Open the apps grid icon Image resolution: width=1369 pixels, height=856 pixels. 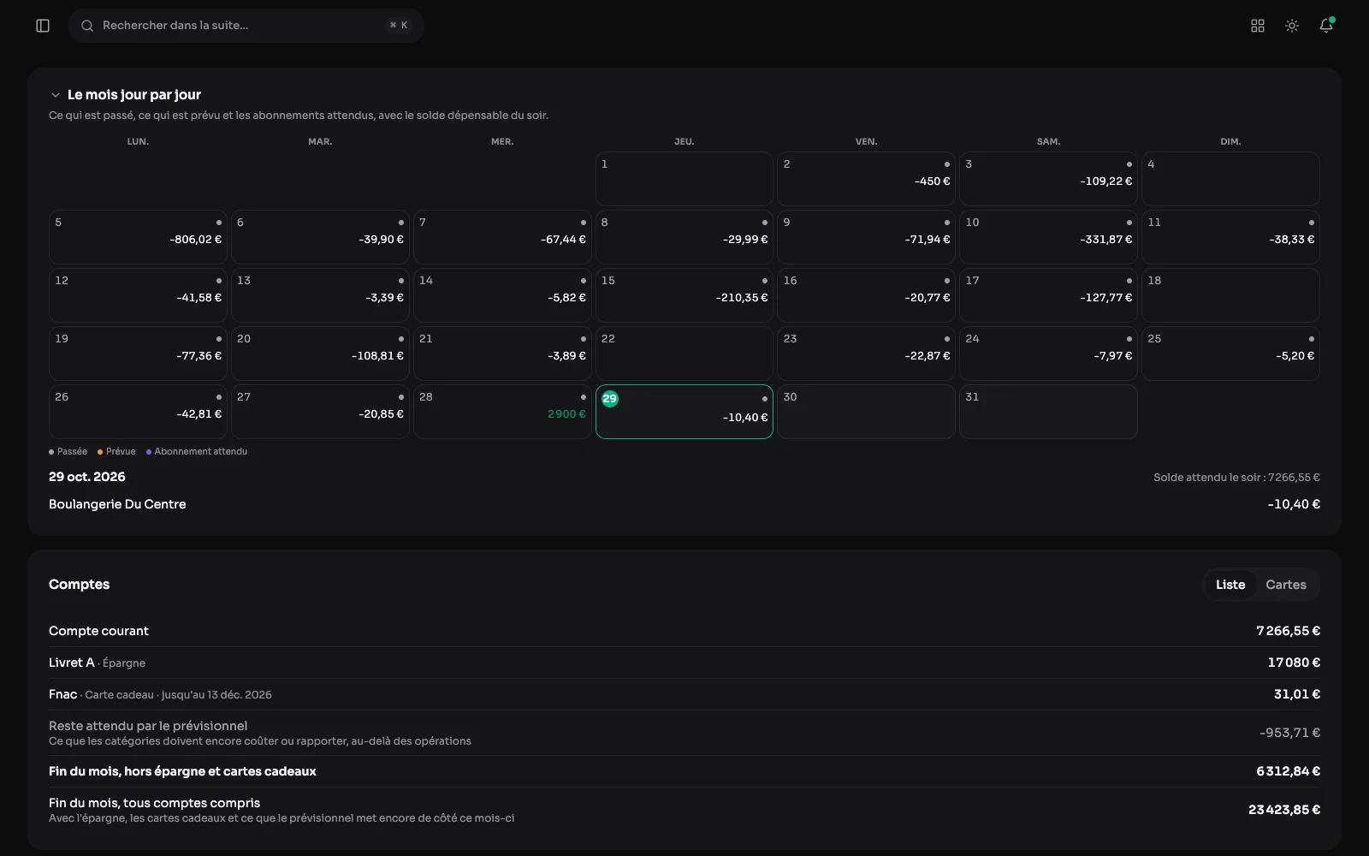pos(1258,26)
